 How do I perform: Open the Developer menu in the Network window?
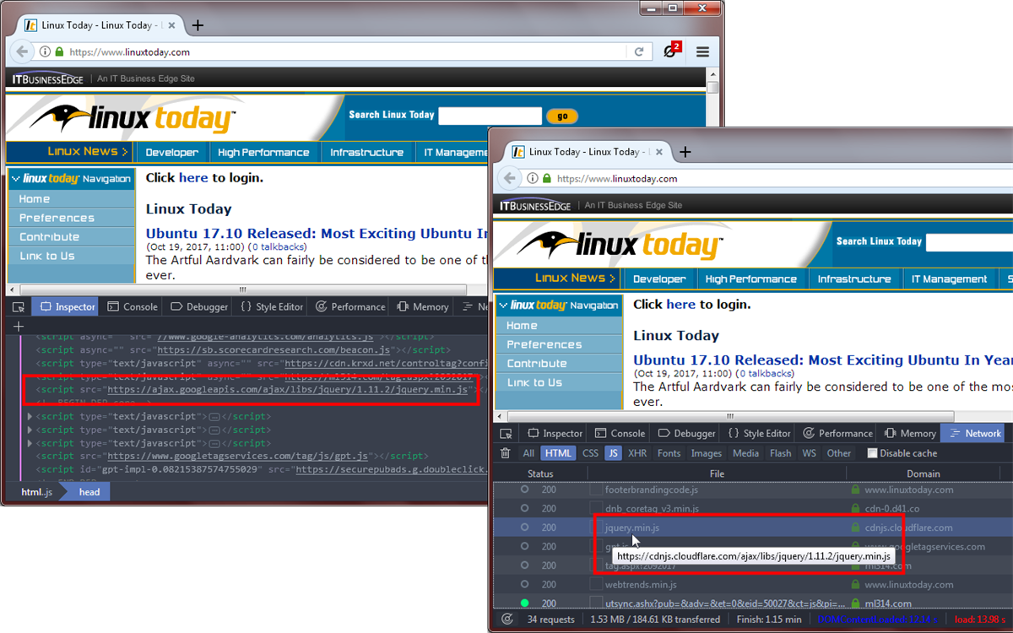coord(659,279)
